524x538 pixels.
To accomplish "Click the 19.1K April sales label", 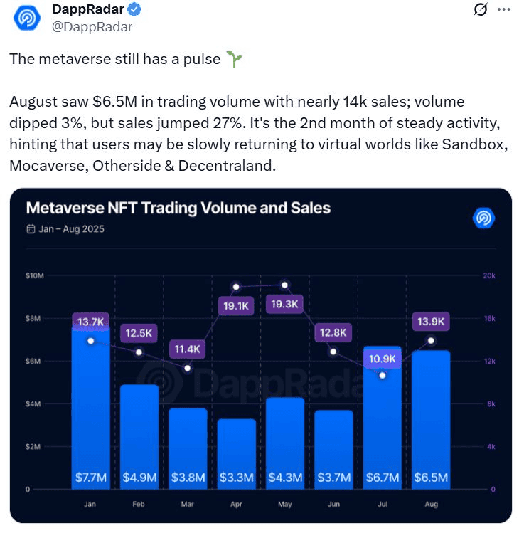I will point(237,306).
